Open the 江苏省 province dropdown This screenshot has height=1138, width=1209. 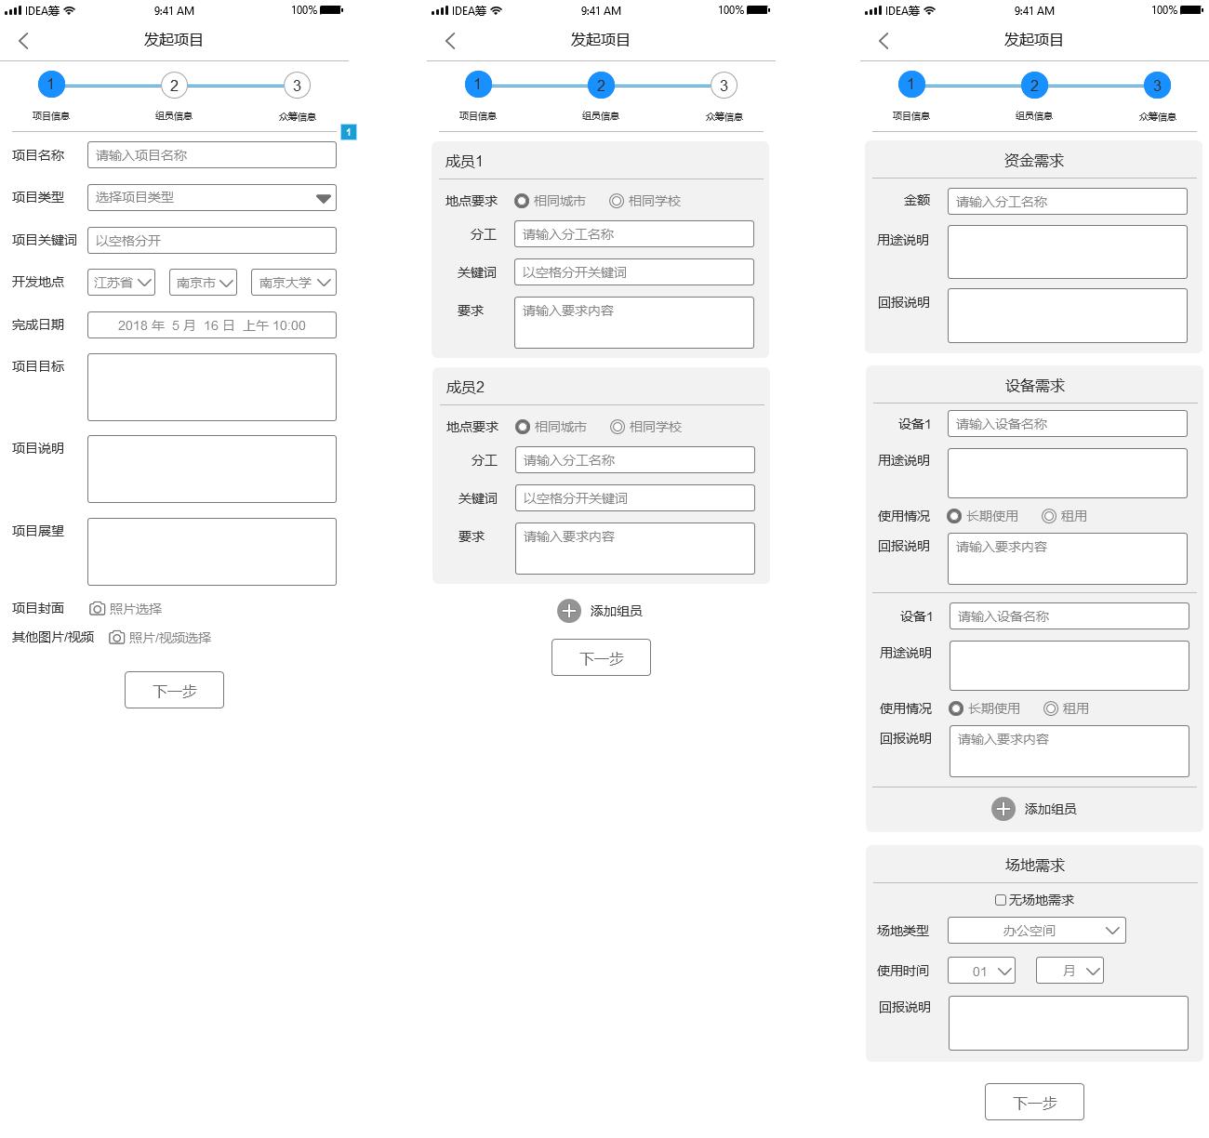point(121,283)
